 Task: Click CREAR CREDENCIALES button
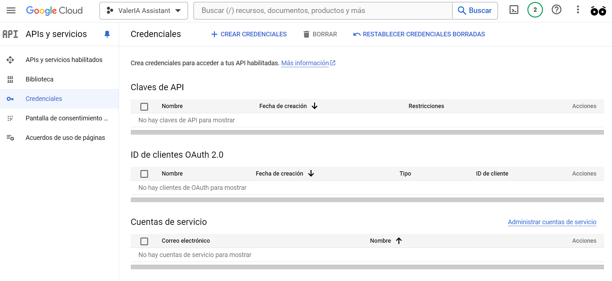pos(249,34)
